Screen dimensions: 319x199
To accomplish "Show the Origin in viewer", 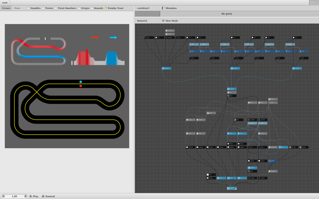I will click(x=79, y=8).
